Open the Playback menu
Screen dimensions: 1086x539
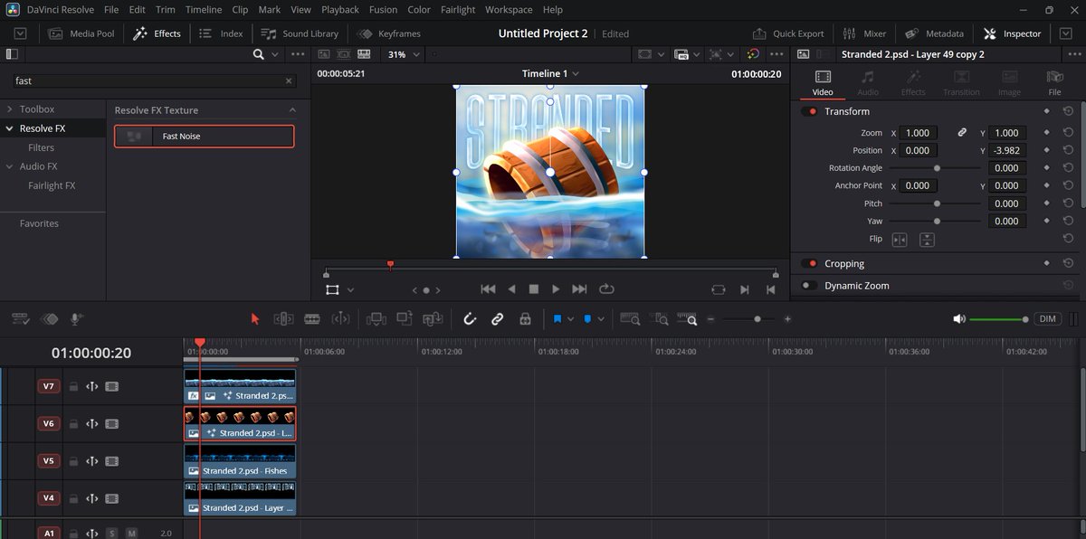coord(340,10)
